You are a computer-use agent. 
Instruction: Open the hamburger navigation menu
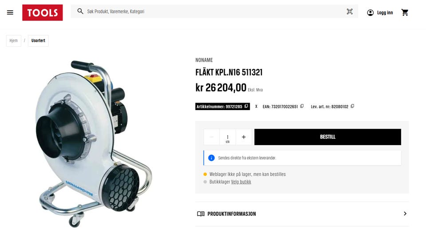[x=10, y=12]
